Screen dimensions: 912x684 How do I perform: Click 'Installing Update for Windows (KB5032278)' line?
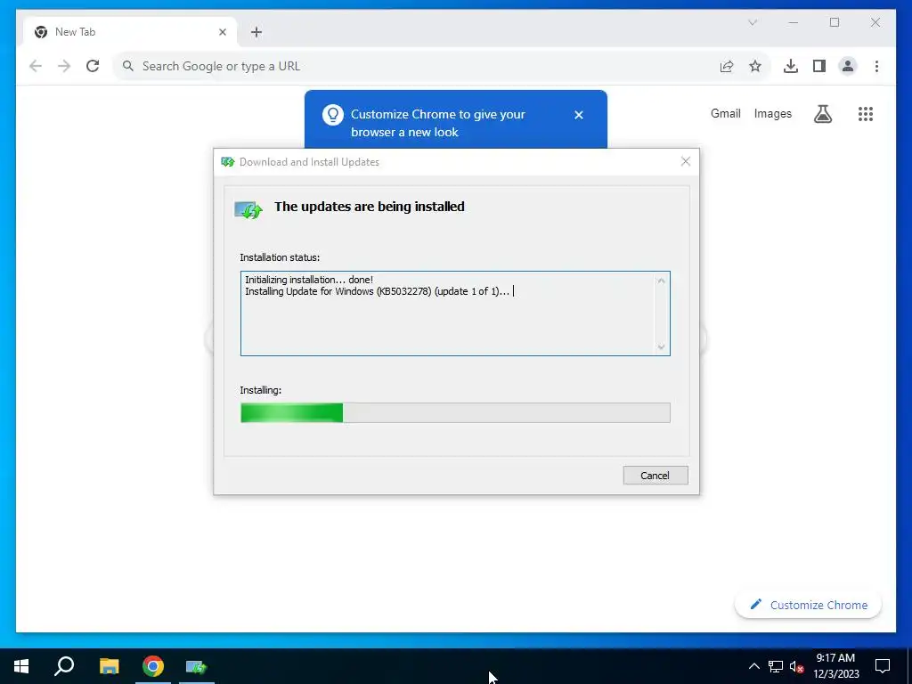tap(377, 291)
